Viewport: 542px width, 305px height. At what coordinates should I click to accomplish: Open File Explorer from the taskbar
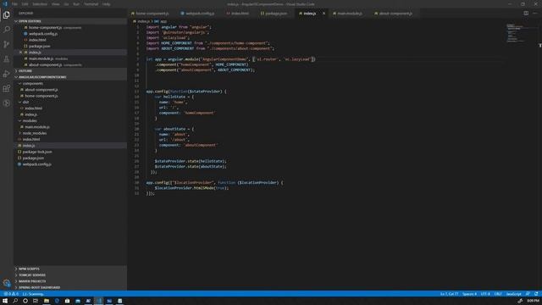47,301
